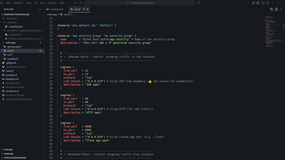Toggle the primary sidebar visibility
Screen dimensions: 285x160
258,3
